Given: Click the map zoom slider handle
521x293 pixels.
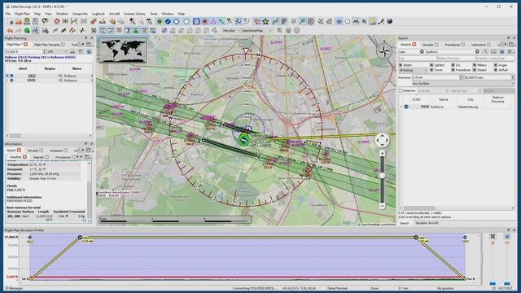Looking at the screenshot, I should point(382,176).
